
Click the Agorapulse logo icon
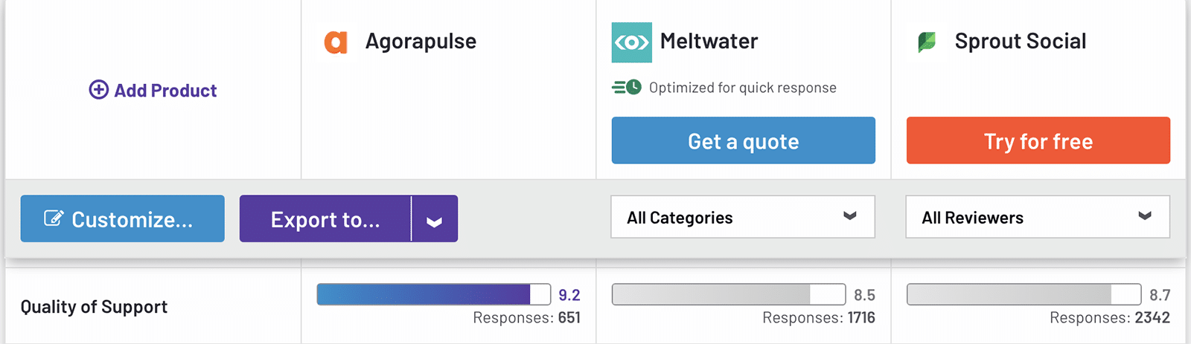click(x=336, y=42)
